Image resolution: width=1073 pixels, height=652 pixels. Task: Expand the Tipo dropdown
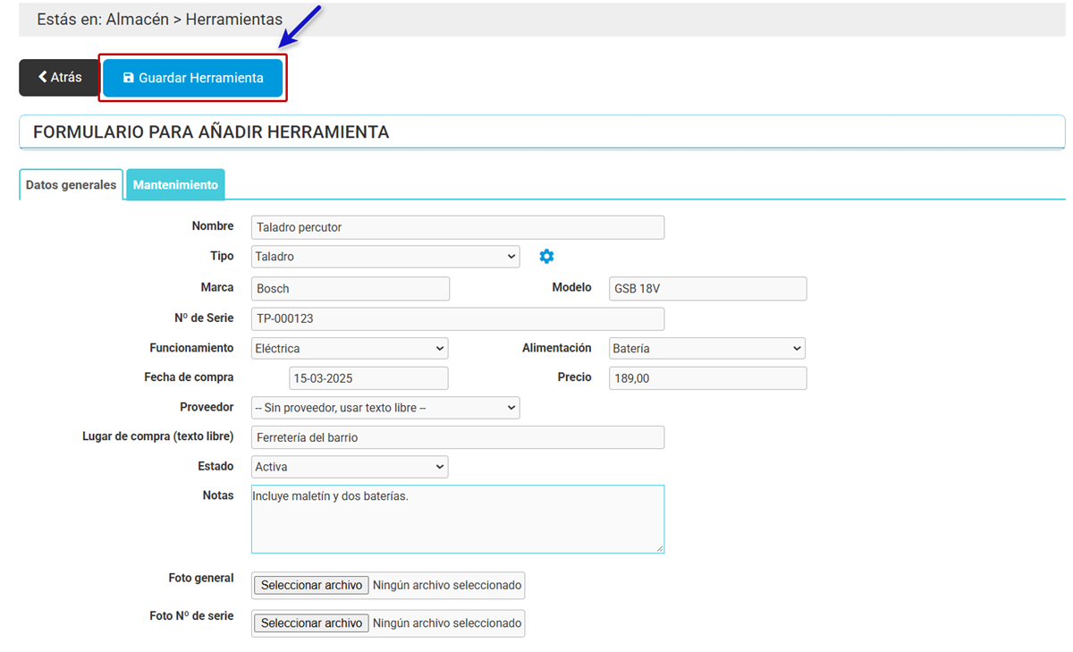tap(385, 257)
